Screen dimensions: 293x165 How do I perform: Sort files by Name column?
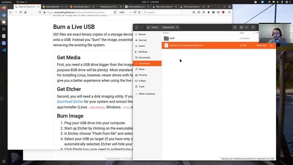166,33
